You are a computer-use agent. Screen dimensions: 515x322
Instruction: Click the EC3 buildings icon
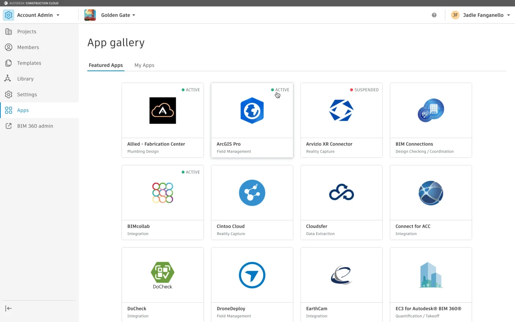coord(431,275)
